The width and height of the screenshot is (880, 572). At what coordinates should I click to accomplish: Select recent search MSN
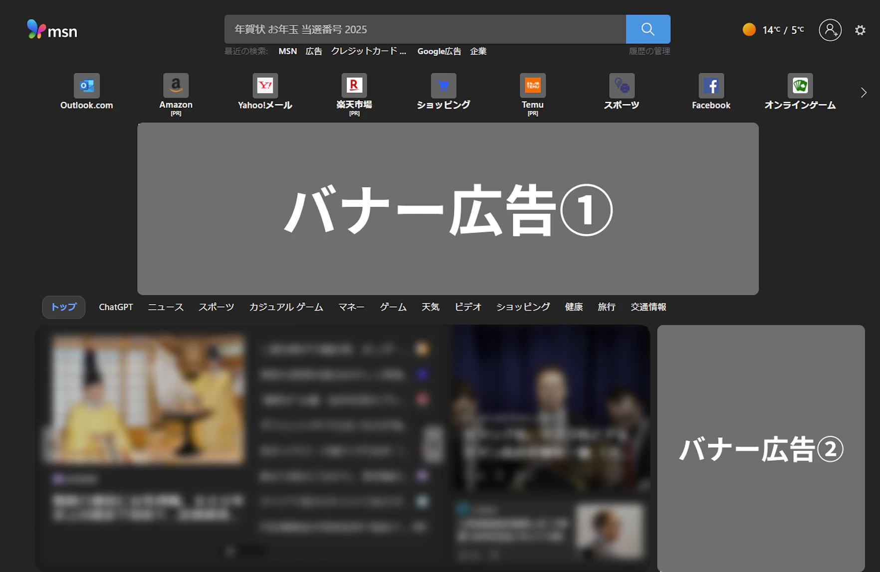287,51
